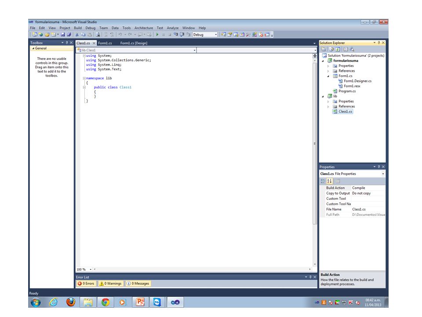Open Internet Explorer from the taskbar
Image resolution: width=422 pixels, height=317 pixels.
point(54,302)
